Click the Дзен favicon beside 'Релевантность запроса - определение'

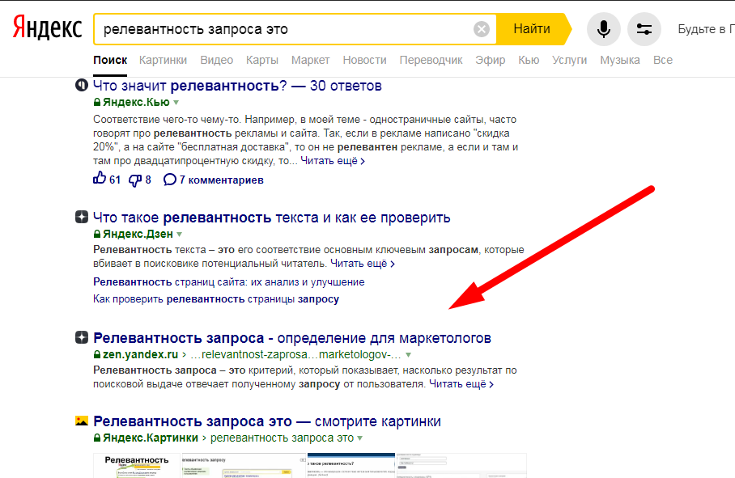point(82,337)
